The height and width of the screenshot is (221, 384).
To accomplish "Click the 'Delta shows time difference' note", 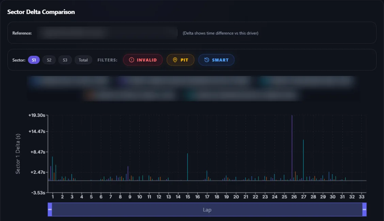I will click(x=220, y=33).
